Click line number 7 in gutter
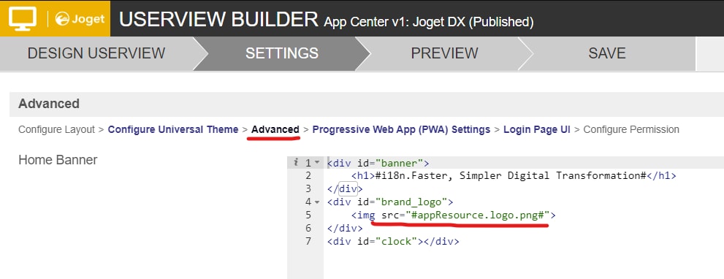 click(308, 242)
